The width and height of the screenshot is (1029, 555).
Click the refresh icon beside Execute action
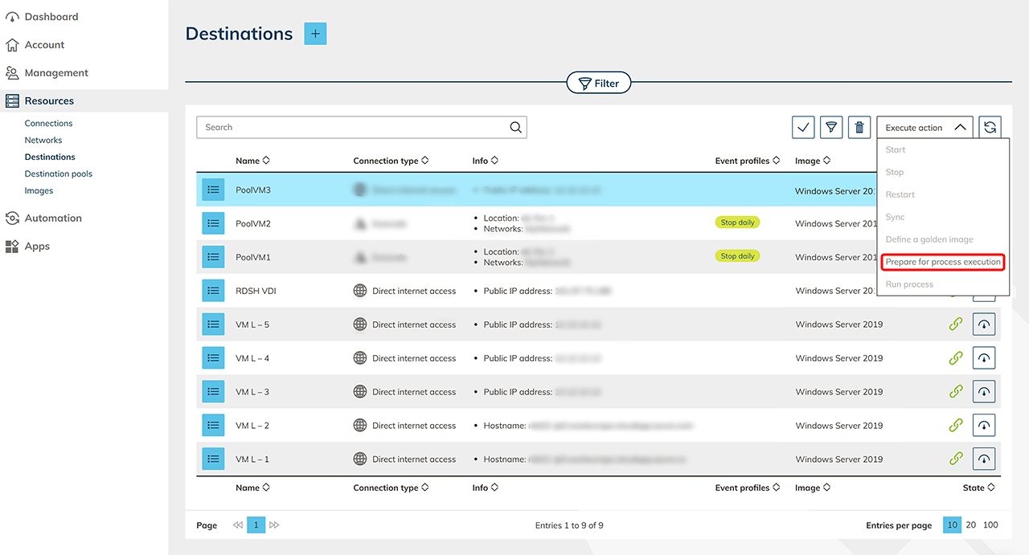click(x=990, y=127)
